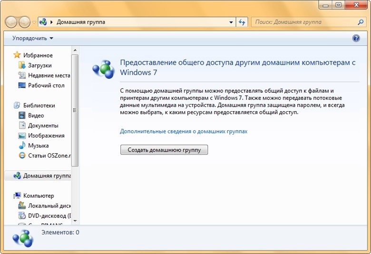Click the navigation pane scrollbar thumb

tap(75, 110)
